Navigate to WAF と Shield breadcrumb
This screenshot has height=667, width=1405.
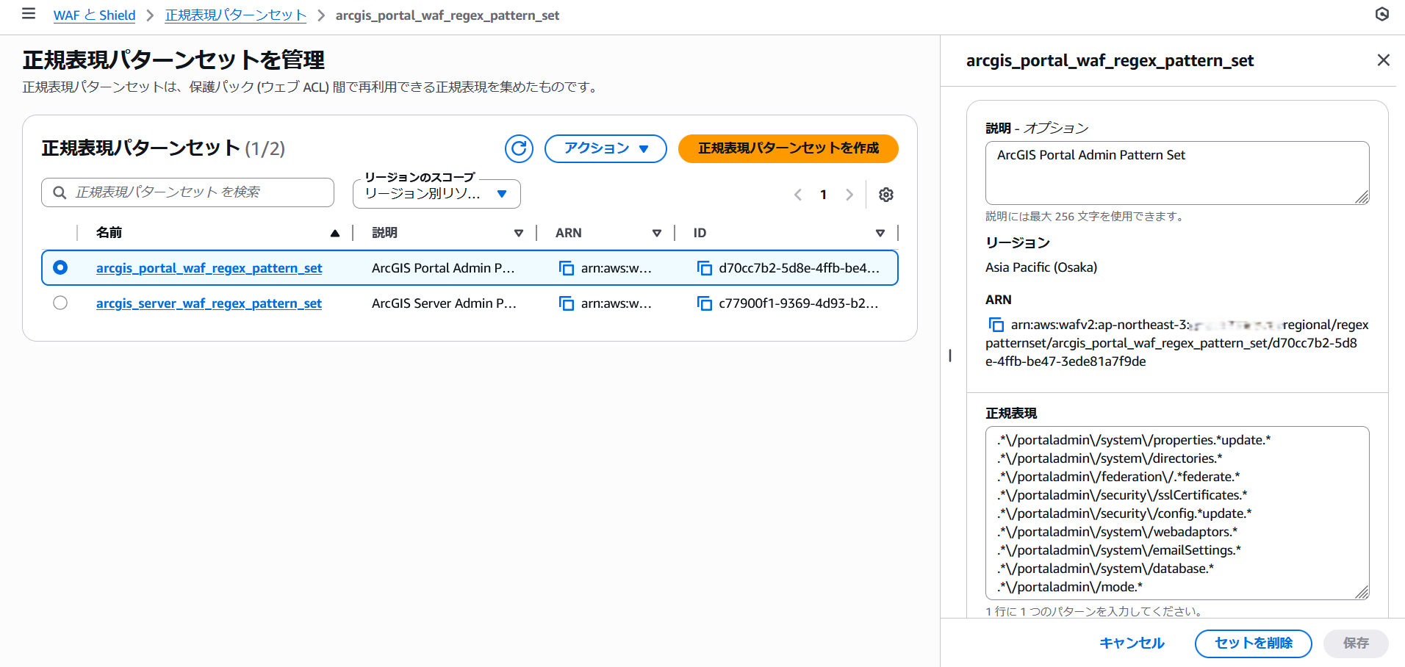click(94, 15)
